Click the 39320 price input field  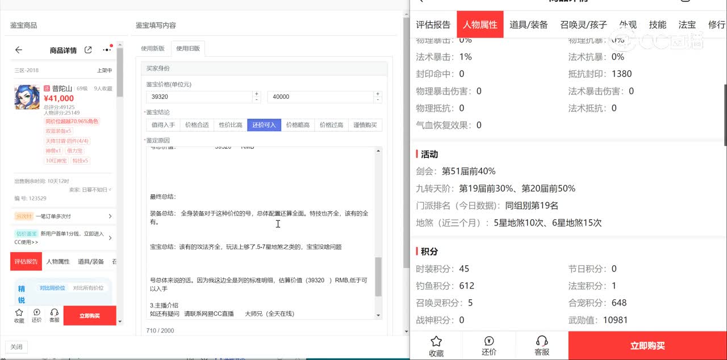[199, 97]
